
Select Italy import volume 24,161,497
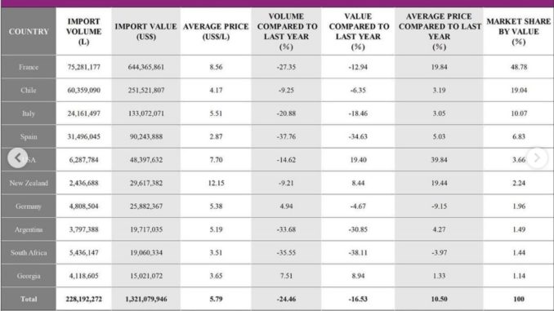point(83,113)
